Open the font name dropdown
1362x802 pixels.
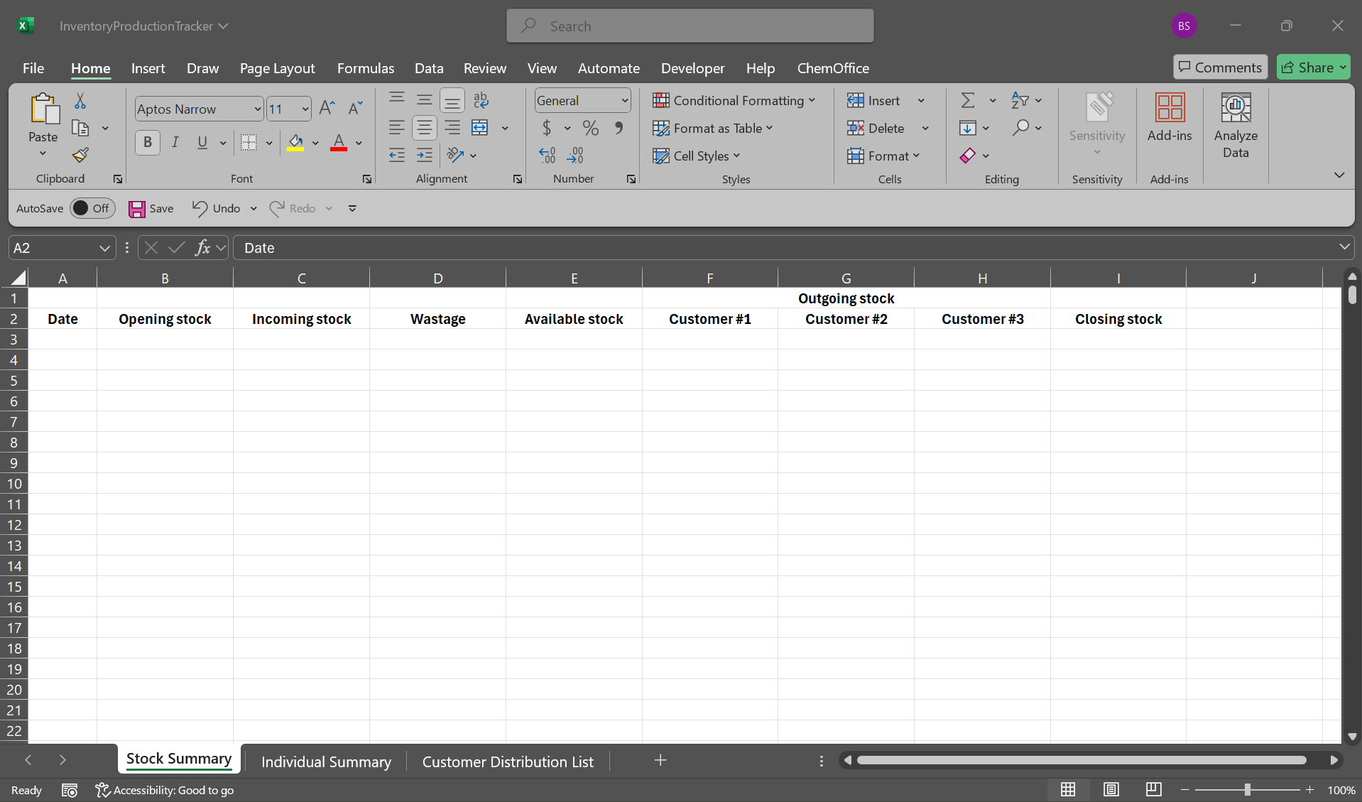tap(257, 109)
